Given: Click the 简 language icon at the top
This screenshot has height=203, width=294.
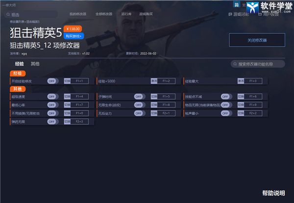Looking at the screenshot, I should coord(237,4).
